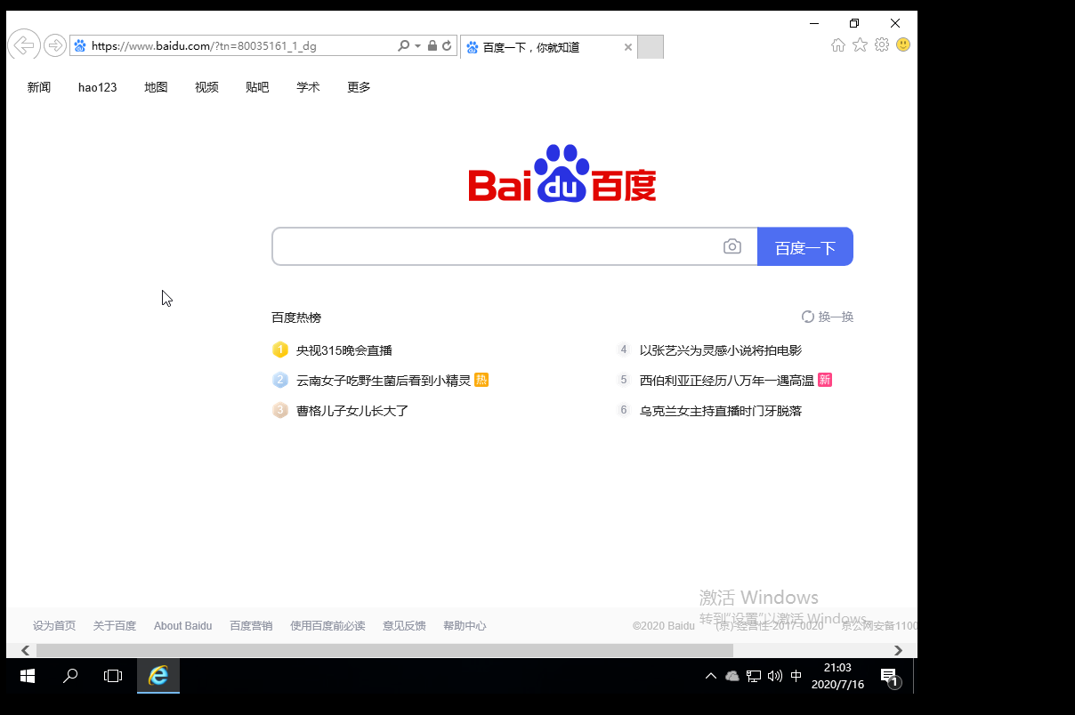Screen dimensions: 1075x715
Task: Click the 帮助中心 footer link
Action: pos(465,626)
